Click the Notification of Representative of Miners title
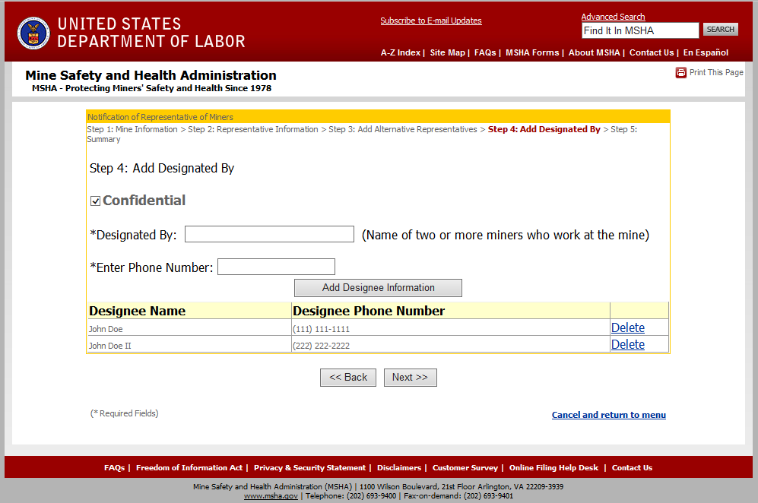 point(160,117)
